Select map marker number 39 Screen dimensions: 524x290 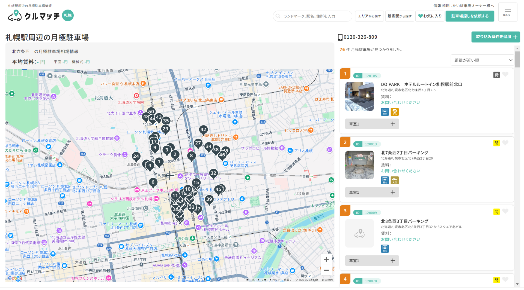point(209,200)
